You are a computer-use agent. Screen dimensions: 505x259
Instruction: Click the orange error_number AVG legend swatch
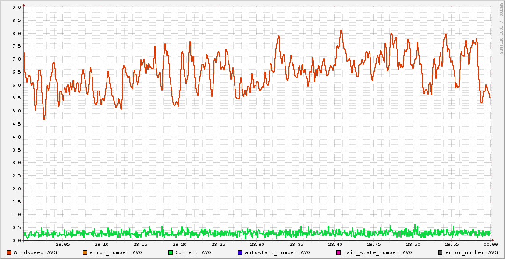tap(85, 252)
